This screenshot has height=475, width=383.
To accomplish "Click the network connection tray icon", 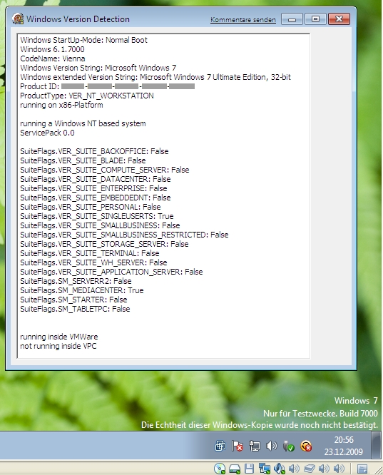I will click(254, 446).
